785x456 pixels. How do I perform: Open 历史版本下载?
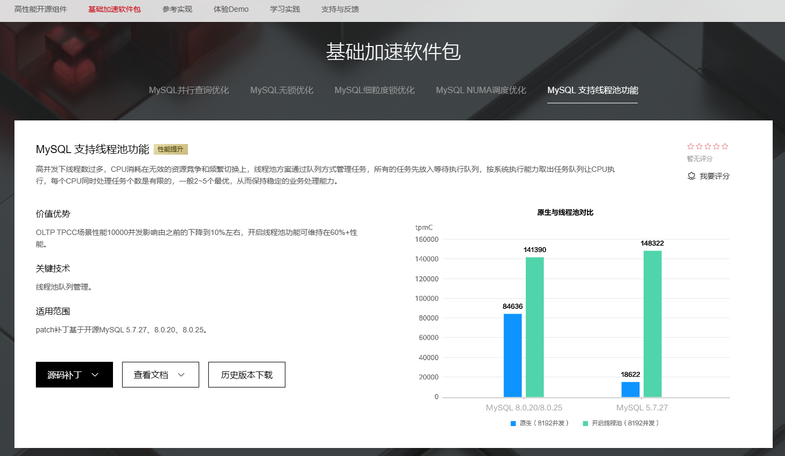click(247, 375)
